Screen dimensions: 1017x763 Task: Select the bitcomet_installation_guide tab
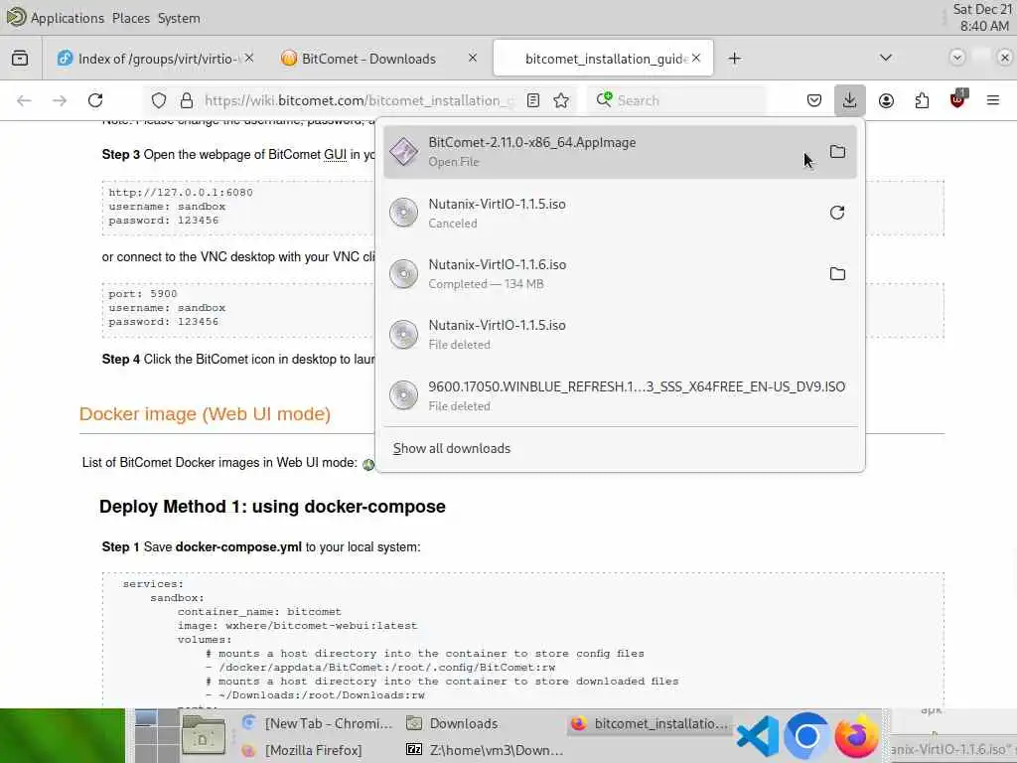coord(603,59)
